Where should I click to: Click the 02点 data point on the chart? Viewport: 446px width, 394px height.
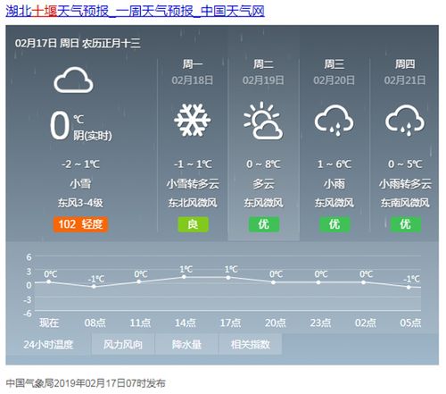pos(364,282)
